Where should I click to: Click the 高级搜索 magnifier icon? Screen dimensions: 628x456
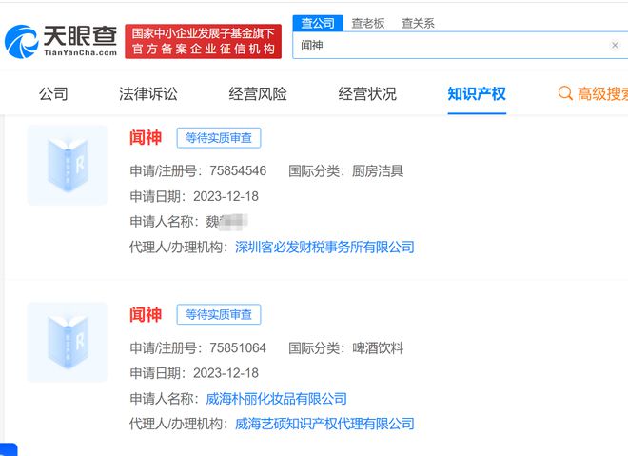click(565, 93)
